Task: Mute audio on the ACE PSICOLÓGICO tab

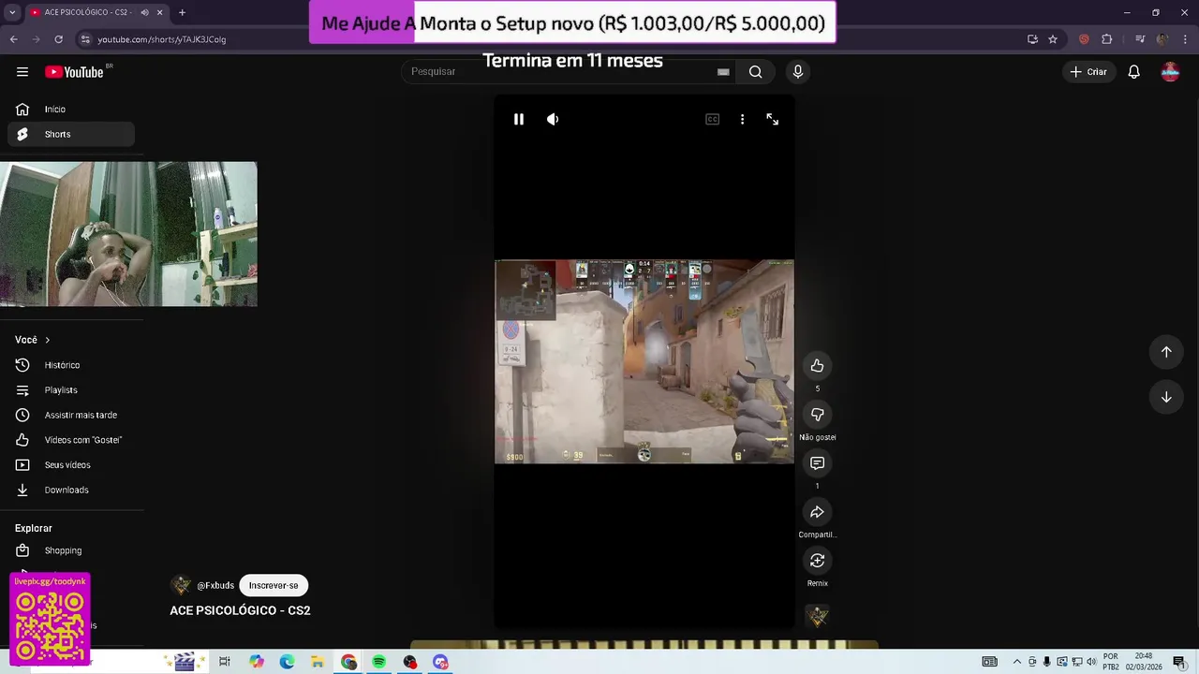Action: point(144,12)
